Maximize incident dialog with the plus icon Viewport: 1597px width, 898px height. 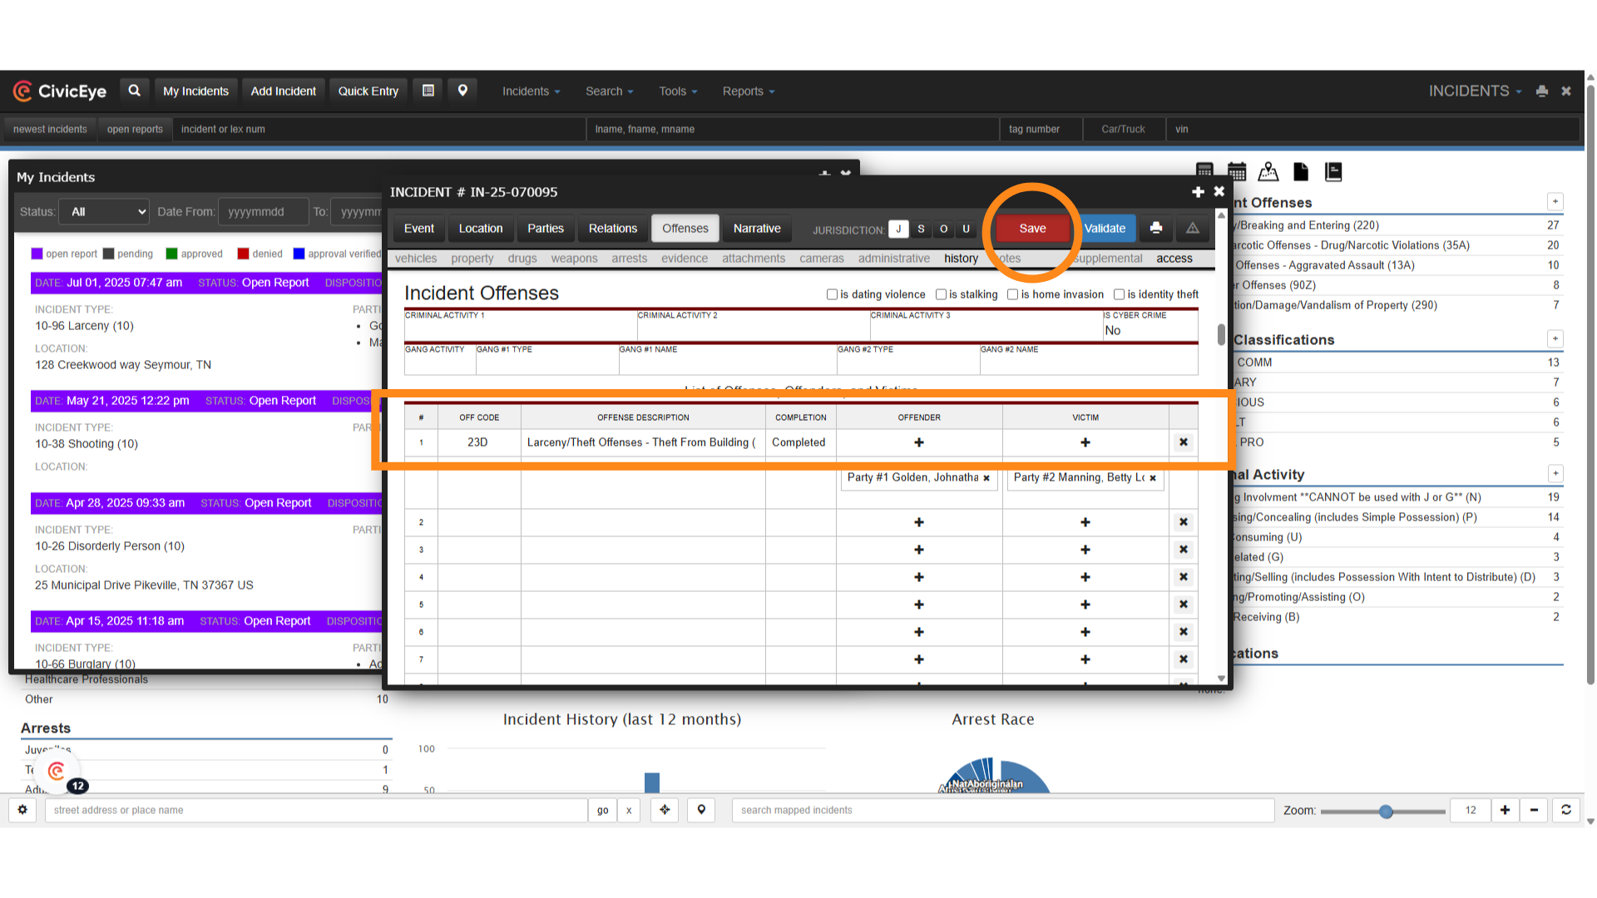point(1198,192)
